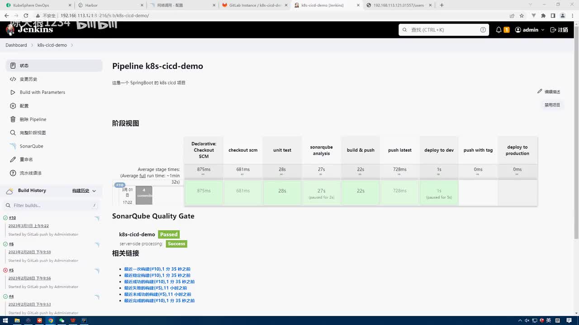Screen dimensions: 579x325
Task: Open the Windows Start menu
Action: coord(6,320)
